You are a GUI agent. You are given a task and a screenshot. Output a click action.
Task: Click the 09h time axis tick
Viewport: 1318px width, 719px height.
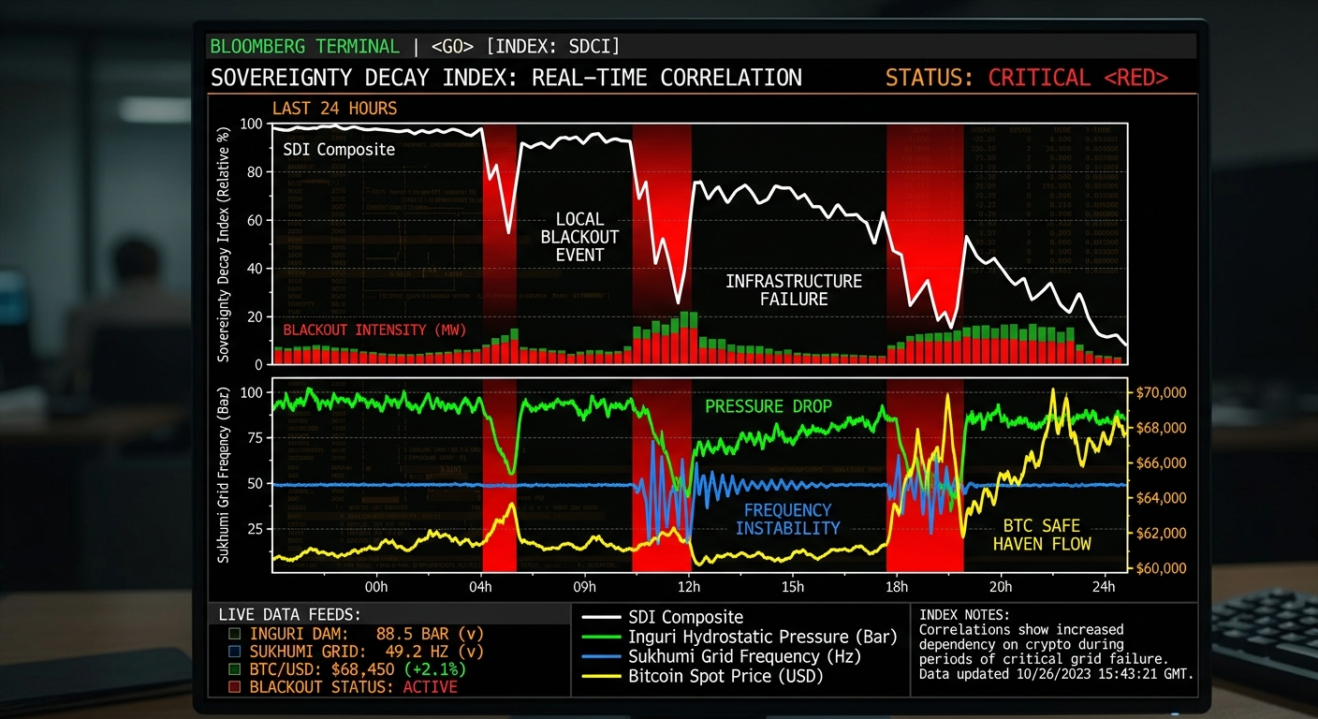584,587
